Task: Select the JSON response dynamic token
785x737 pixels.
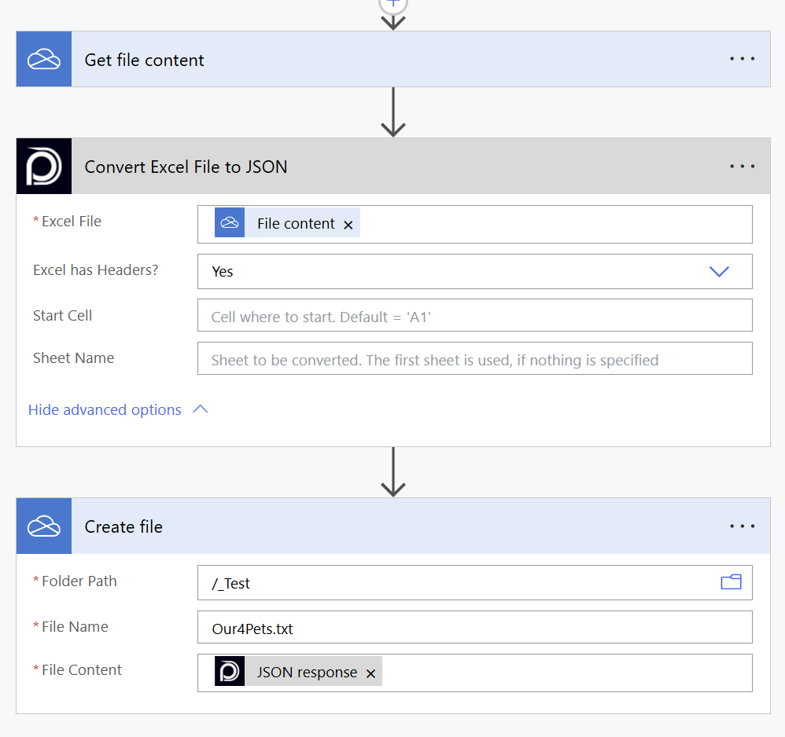Action: pyautogui.click(x=306, y=673)
